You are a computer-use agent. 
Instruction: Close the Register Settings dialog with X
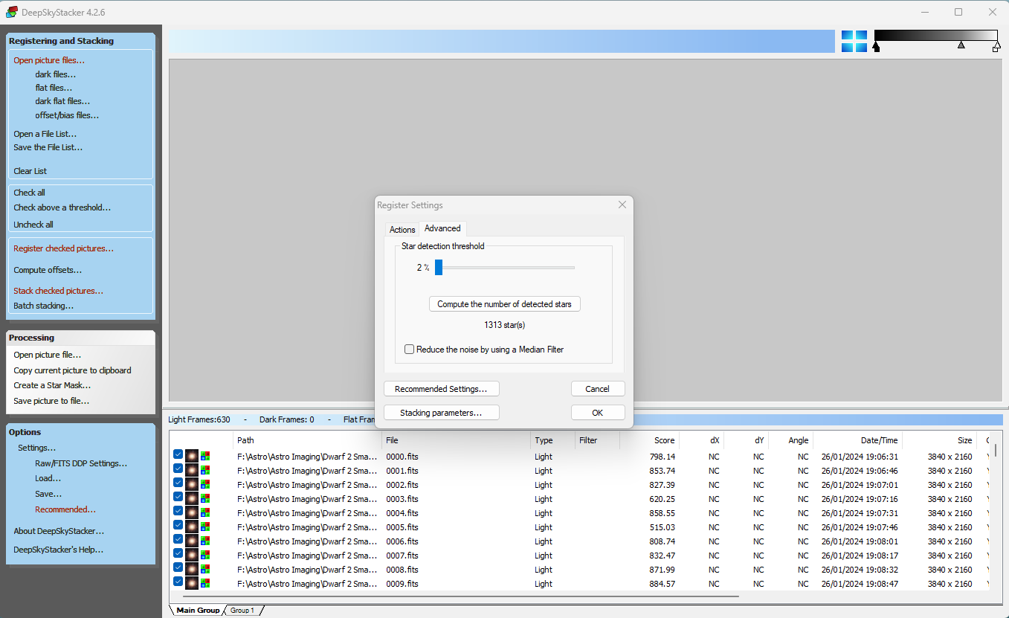[x=622, y=205]
